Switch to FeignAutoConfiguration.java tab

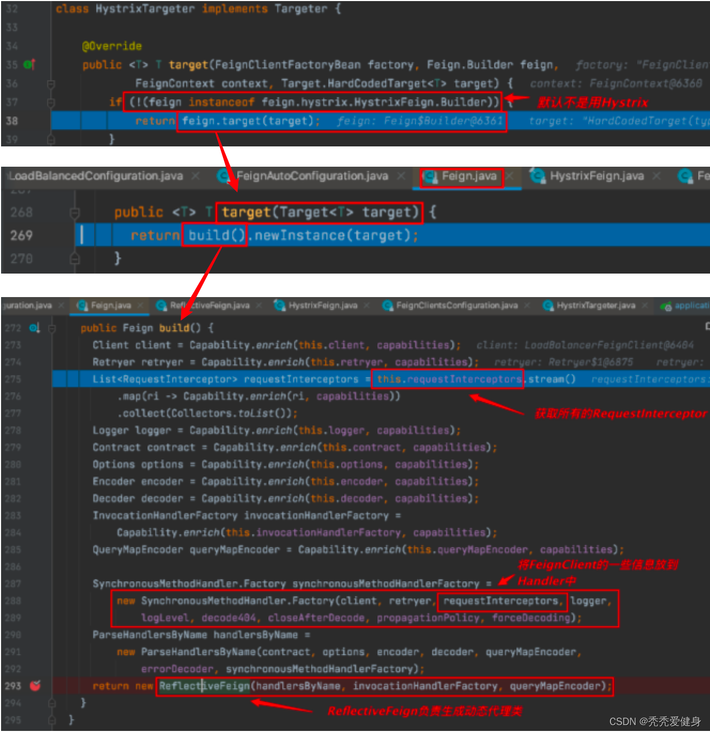coord(312,176)
